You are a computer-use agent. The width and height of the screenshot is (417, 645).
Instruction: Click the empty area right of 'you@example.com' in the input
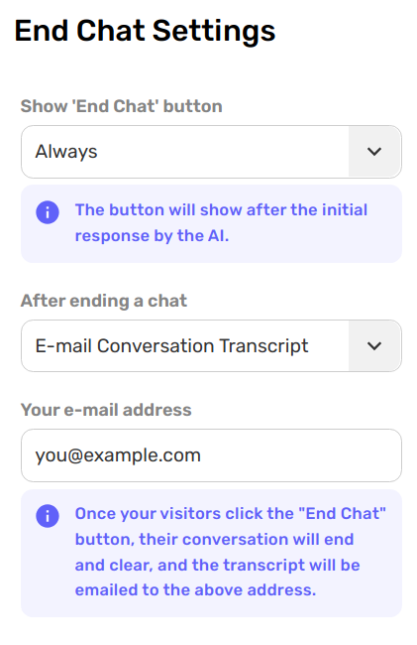click(299, 455)
